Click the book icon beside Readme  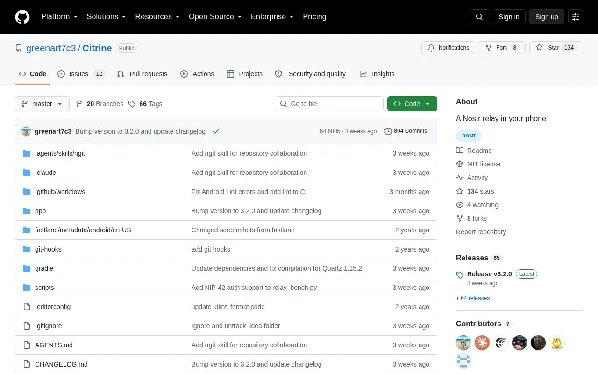tap(460, 151)
